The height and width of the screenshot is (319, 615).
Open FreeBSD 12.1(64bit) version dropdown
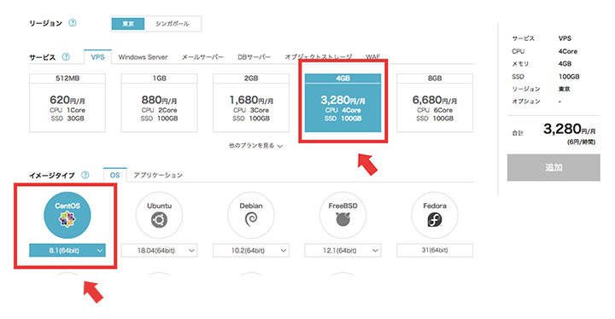point(343,251)
